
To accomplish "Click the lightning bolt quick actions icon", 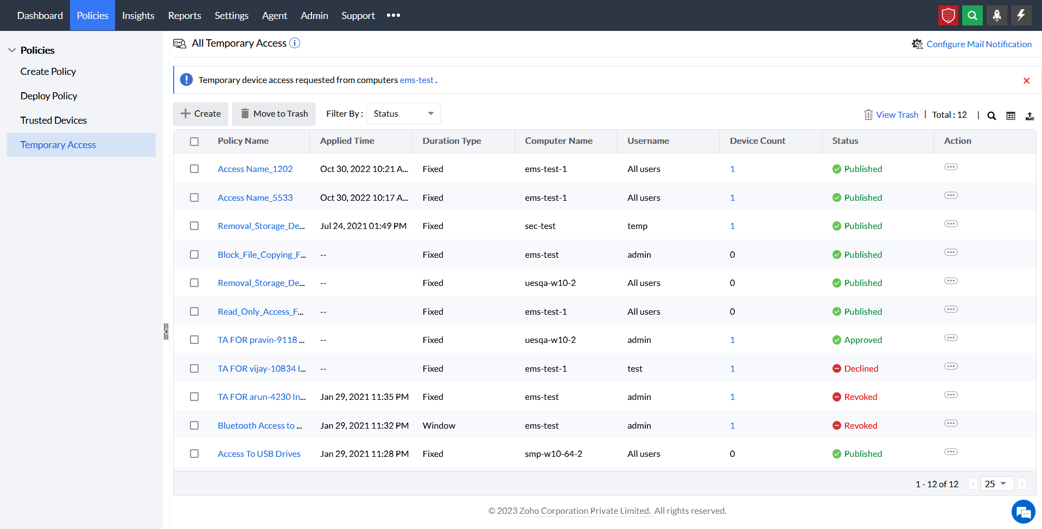I will 1021,16.
